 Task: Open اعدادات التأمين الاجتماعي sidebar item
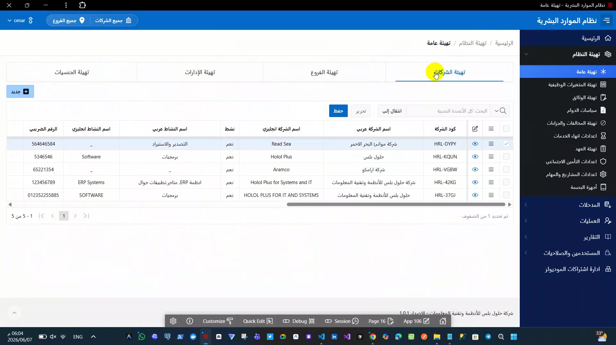pos(568,162)
